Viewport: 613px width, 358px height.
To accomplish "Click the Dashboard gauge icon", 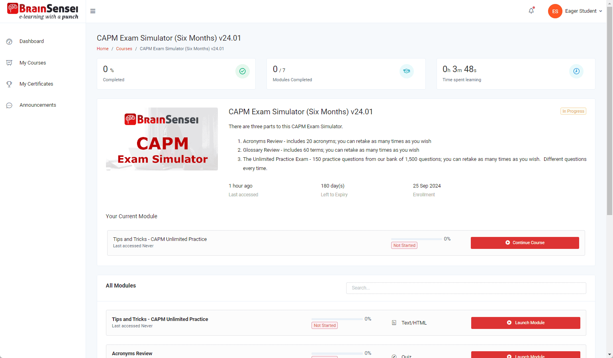I will point(9,41).
